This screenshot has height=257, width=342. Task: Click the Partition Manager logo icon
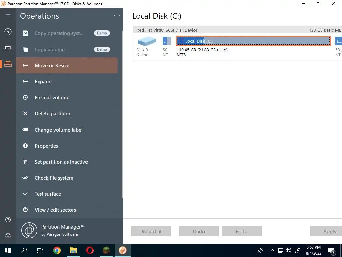click(x=29, y=230)
